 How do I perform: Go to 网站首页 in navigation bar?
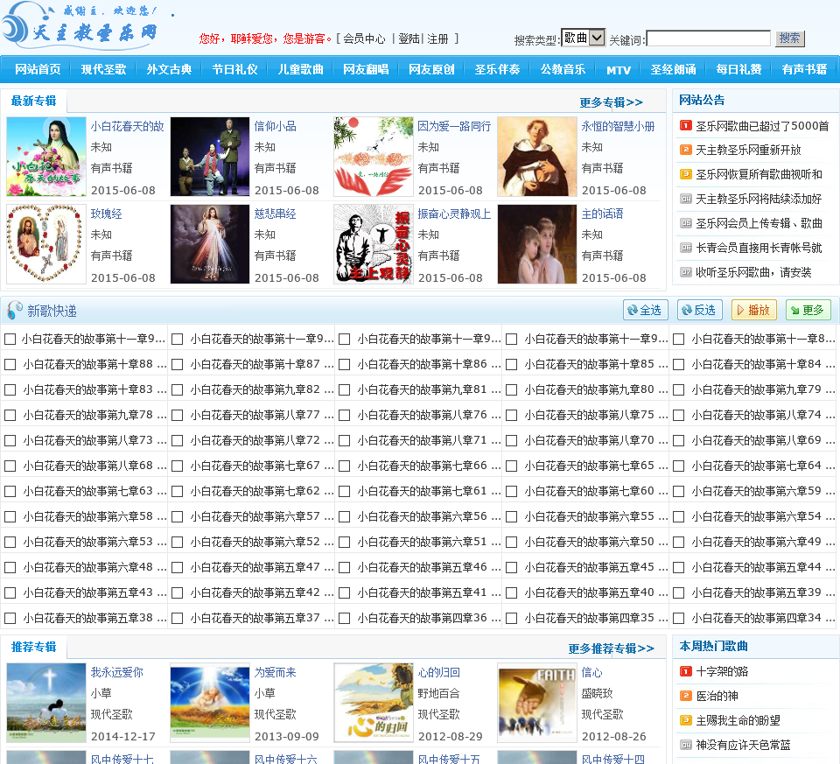click(38, 69)
